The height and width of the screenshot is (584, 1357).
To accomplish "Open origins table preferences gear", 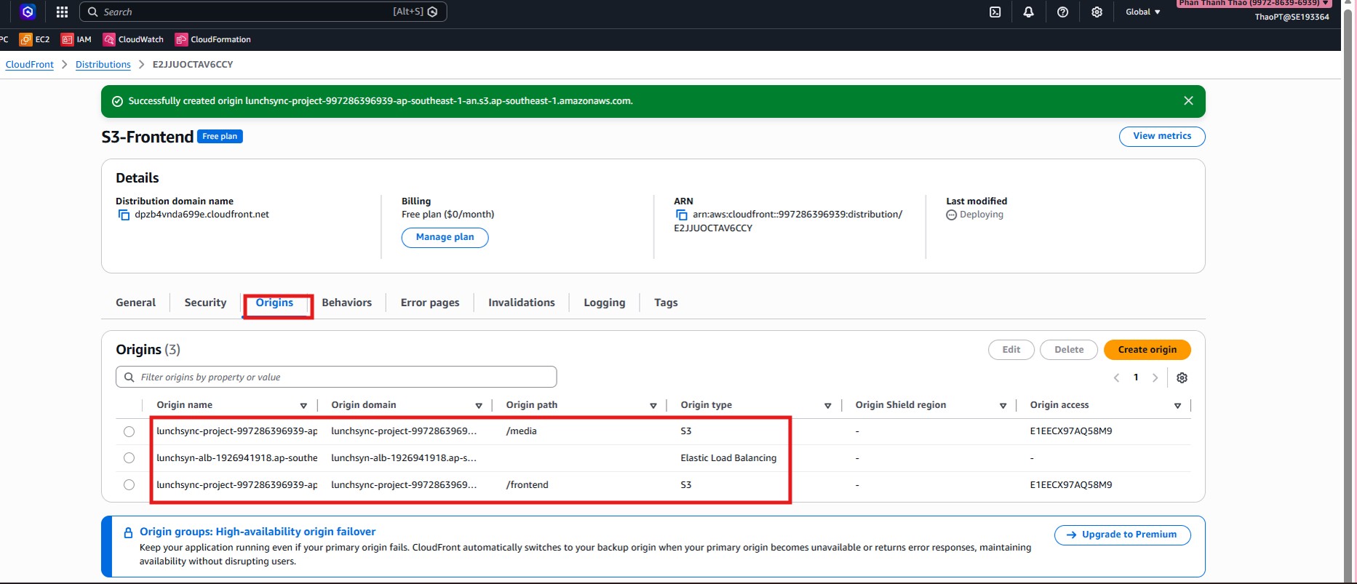I will [x=1182, y=377].
